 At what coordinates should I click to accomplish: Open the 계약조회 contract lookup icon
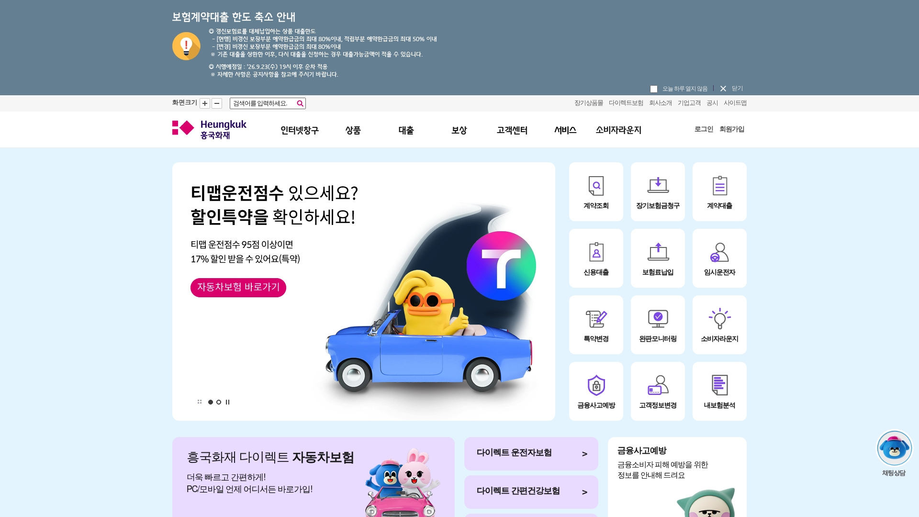pyautogui.click(x=596, y=191)
